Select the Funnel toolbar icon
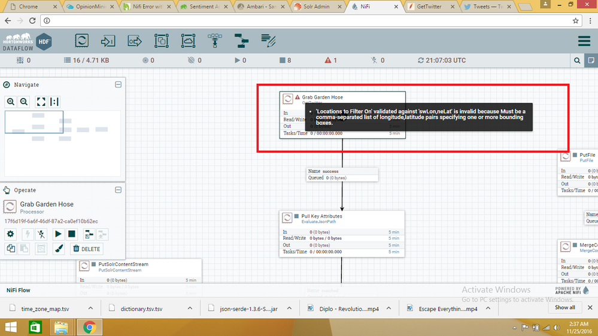598x336 pixels. pos(215,41)
